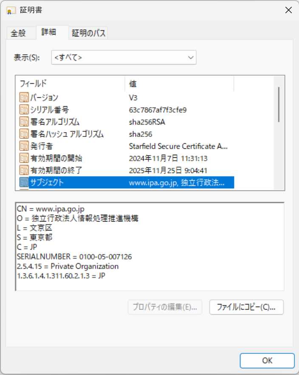
Task: Click the O = 独立行政法人情報処理推進機構 line
Action: point(78,219)
